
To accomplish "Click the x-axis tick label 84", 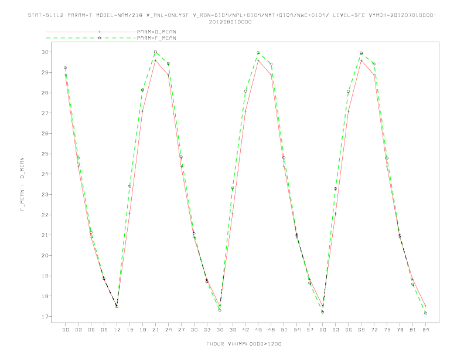I will (425, 330).
